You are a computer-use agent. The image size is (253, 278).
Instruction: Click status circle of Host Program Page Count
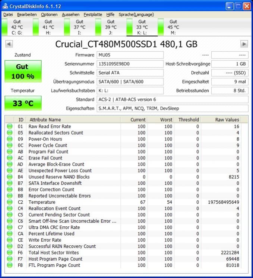(x=10, y=259)
